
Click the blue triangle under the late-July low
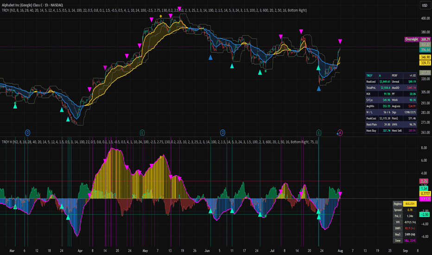pyautogui.click(x=319, y=89)
